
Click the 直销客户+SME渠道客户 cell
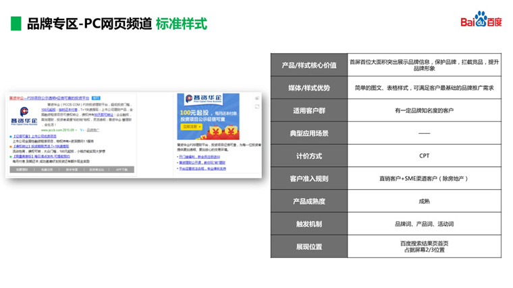pos(425,178)
